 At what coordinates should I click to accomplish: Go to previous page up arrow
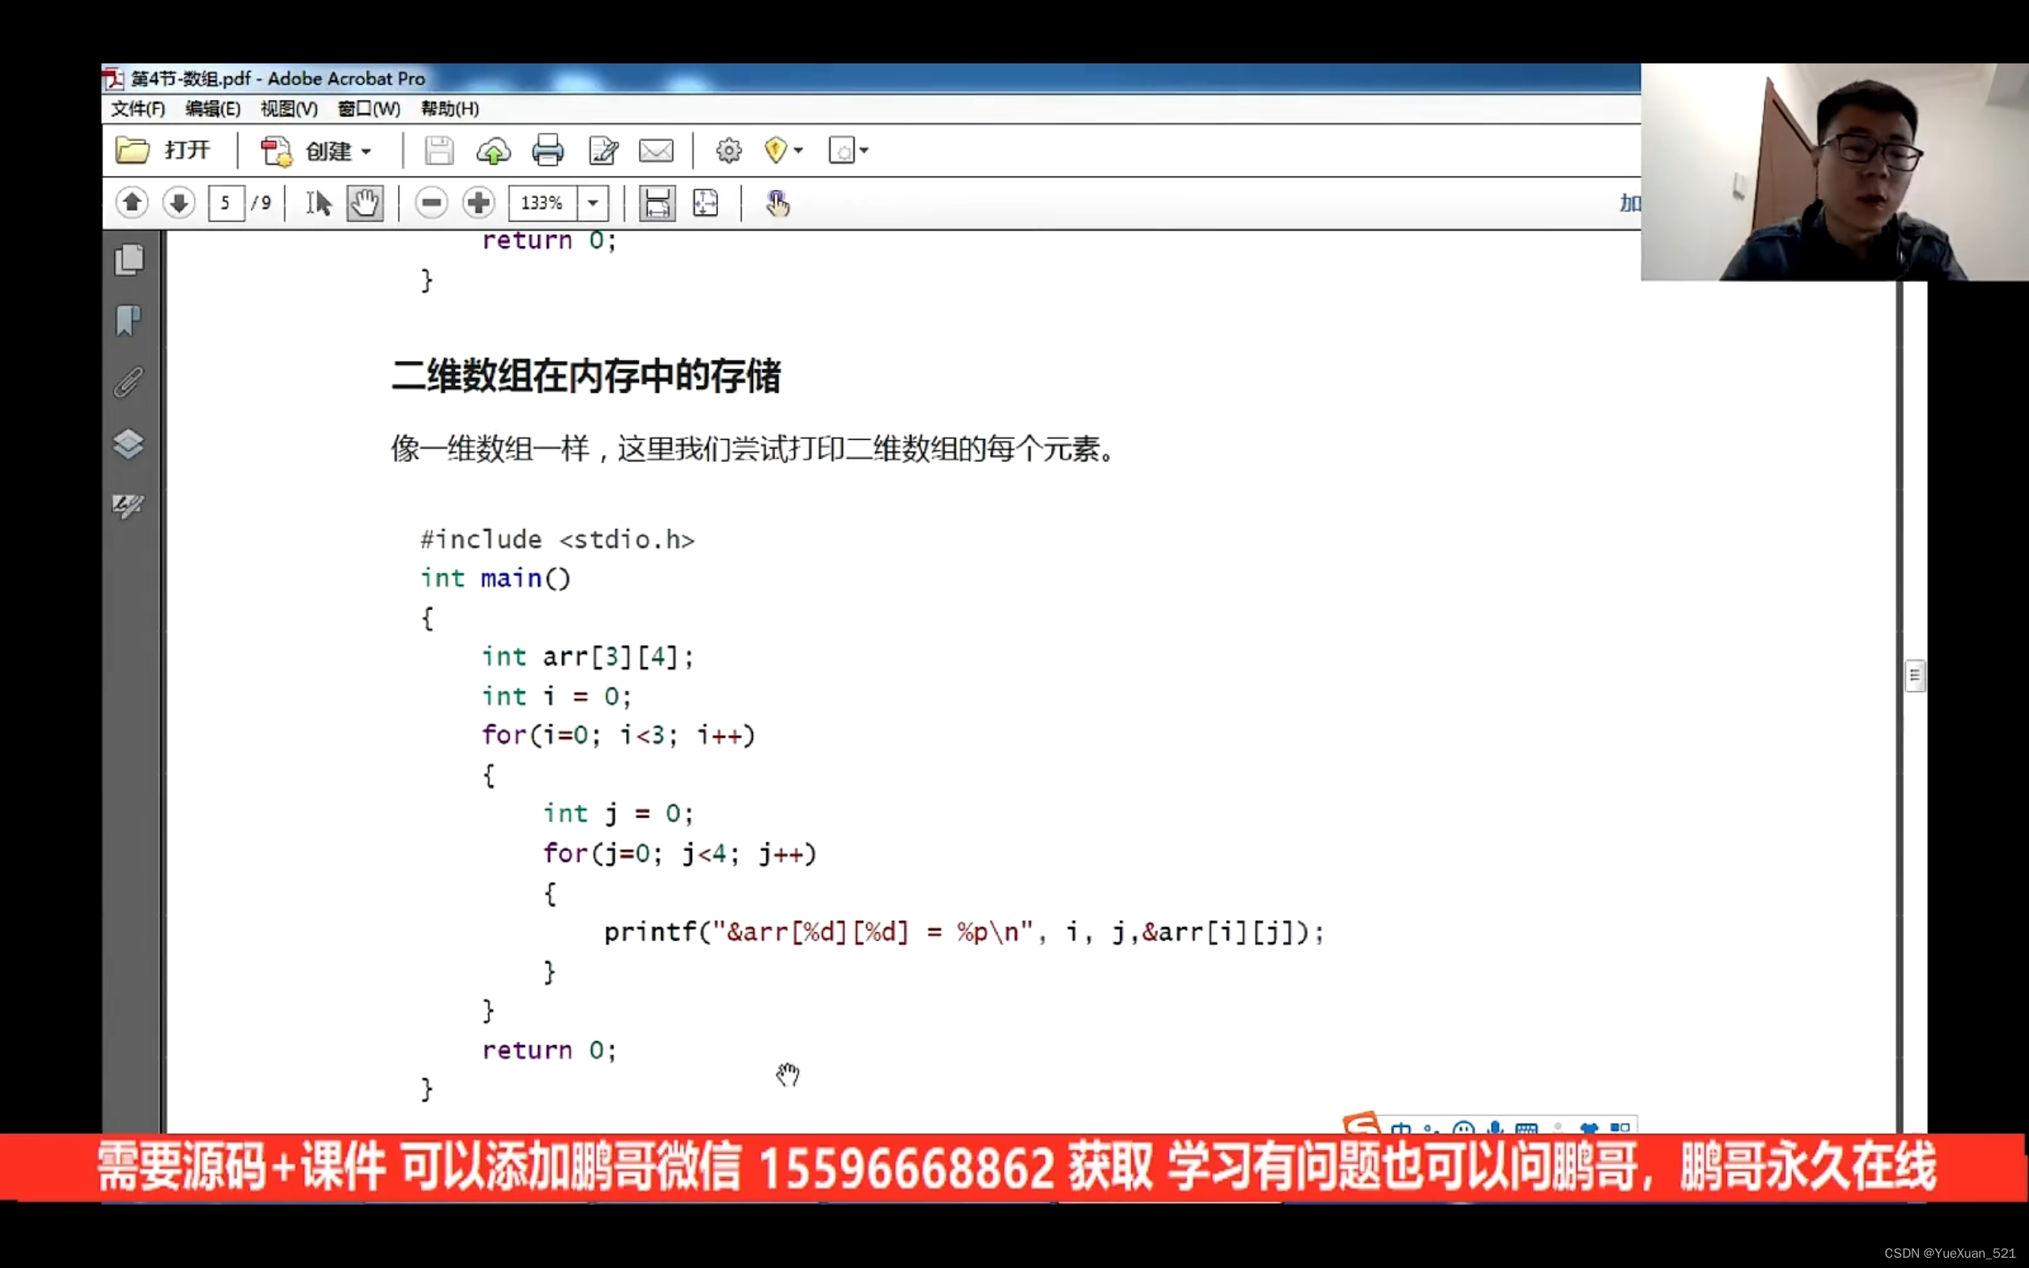click(x=132, y=203)
